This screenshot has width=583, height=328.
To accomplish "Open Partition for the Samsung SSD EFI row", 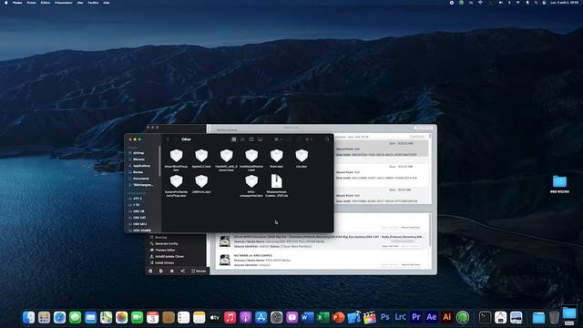I will point(390,246).
